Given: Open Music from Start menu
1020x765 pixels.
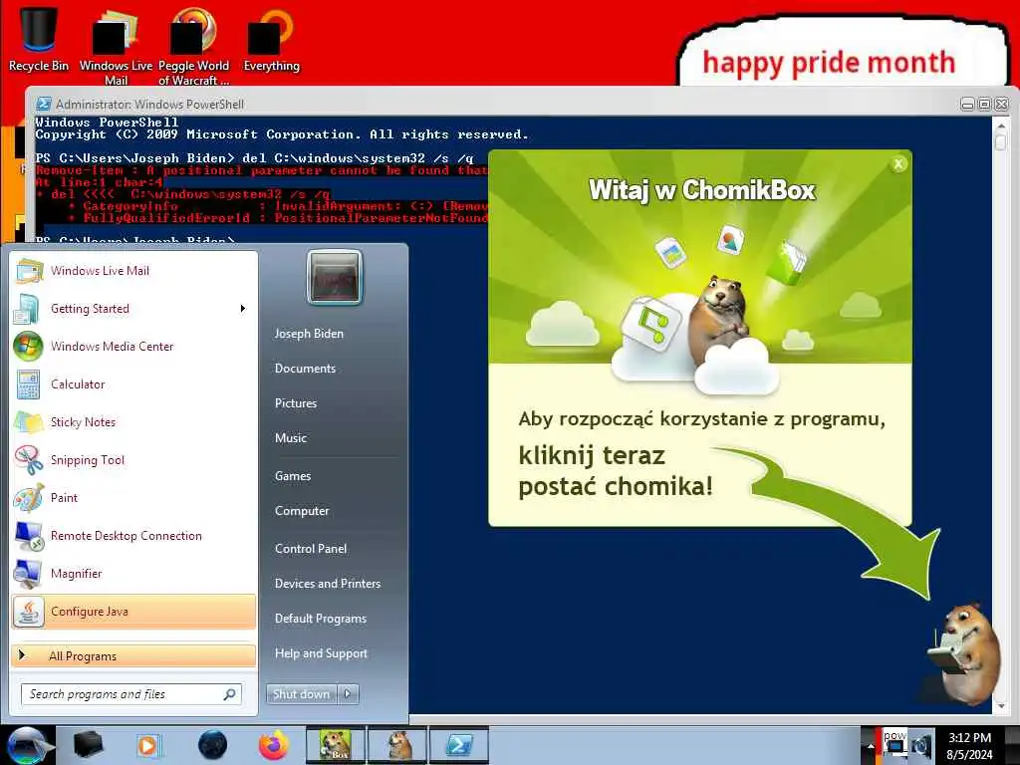Looking at the screenshot, I should pyautogui.click(x=291, y=438).
